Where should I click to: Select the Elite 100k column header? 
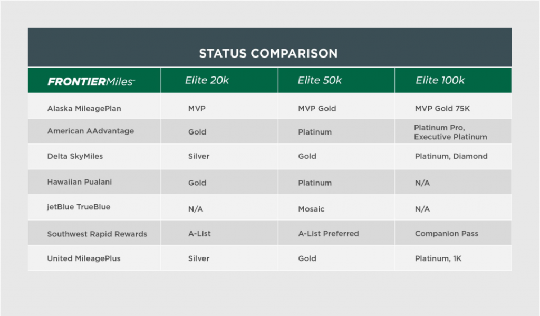tap(440, 80)
